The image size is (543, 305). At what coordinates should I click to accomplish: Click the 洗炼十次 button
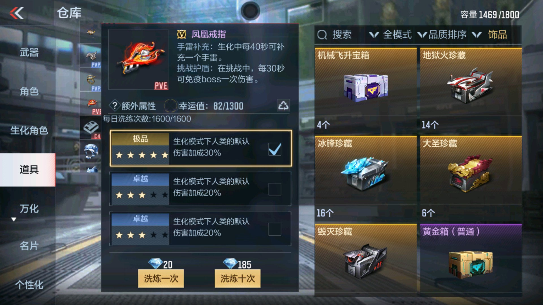[x=238, y=278]
